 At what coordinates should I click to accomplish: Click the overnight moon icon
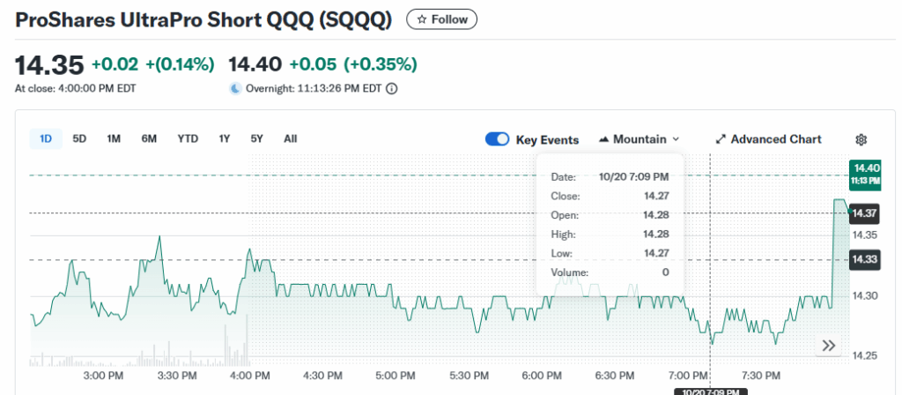pos(235,88)
